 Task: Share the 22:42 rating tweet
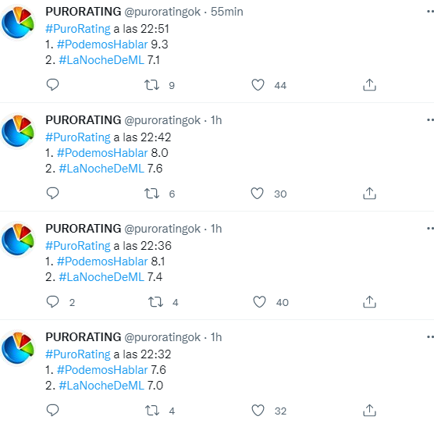(369, 193)
